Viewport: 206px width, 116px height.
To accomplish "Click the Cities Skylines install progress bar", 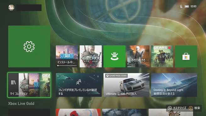I will [67, 66].
